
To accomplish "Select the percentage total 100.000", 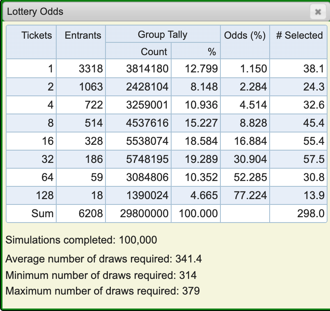I will [199, 214].
